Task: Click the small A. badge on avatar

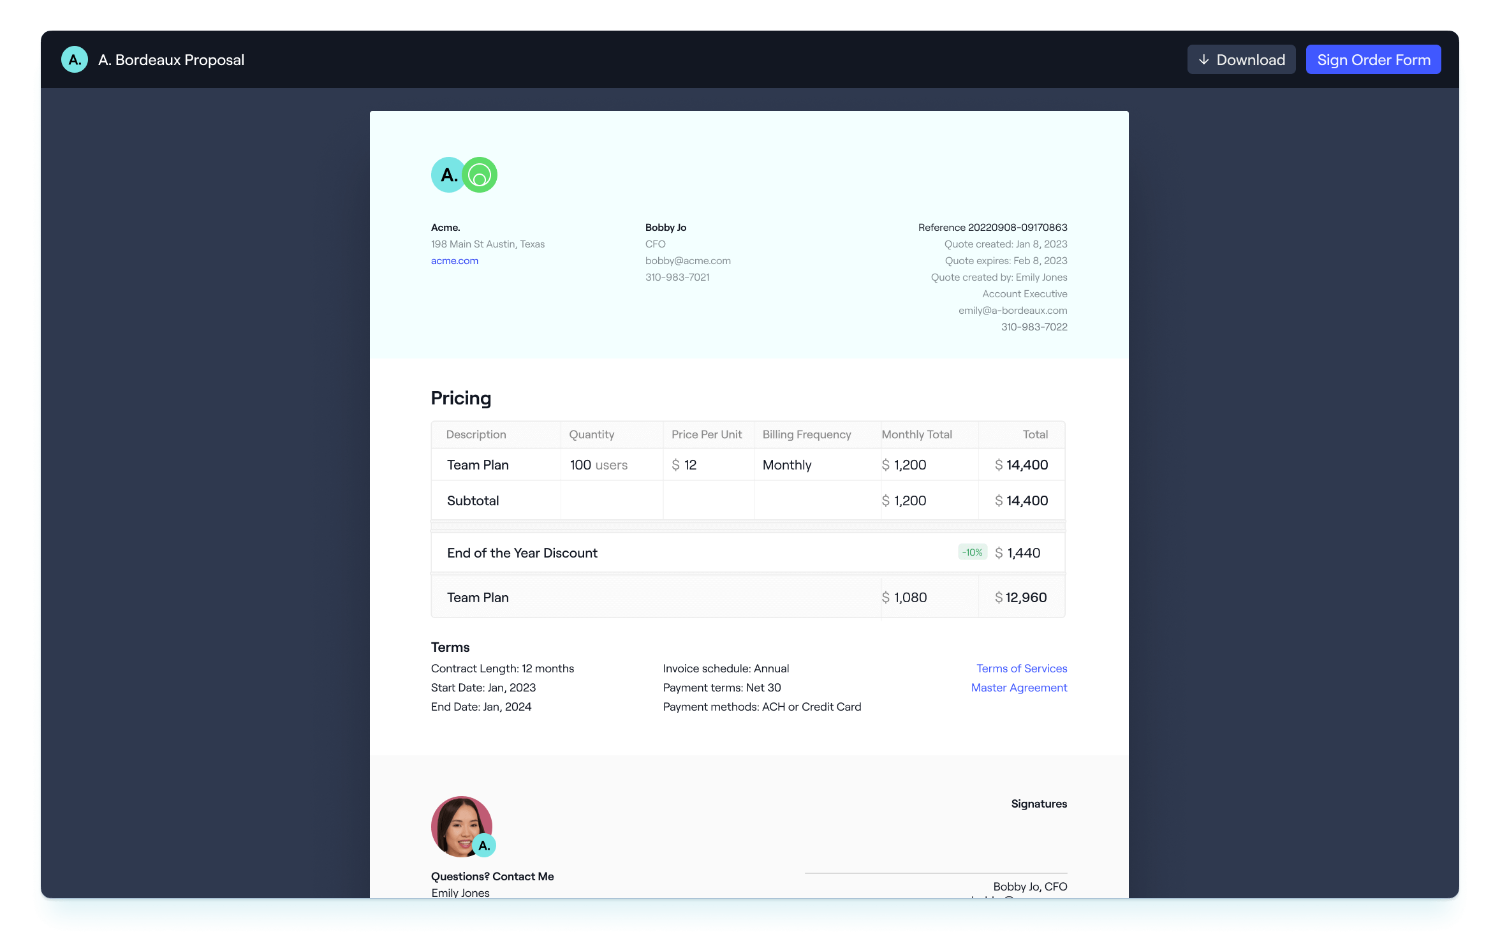Action: pos(485,845)
